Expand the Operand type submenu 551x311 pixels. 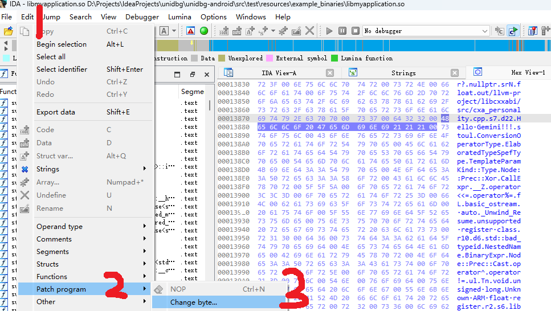tap(86, 227)
